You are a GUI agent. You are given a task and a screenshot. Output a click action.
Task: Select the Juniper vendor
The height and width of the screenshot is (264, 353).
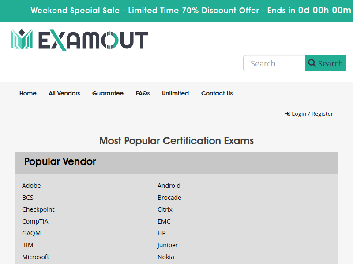click(168, 245)
